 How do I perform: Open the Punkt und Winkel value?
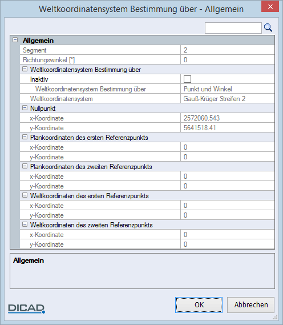coord(228,89)
